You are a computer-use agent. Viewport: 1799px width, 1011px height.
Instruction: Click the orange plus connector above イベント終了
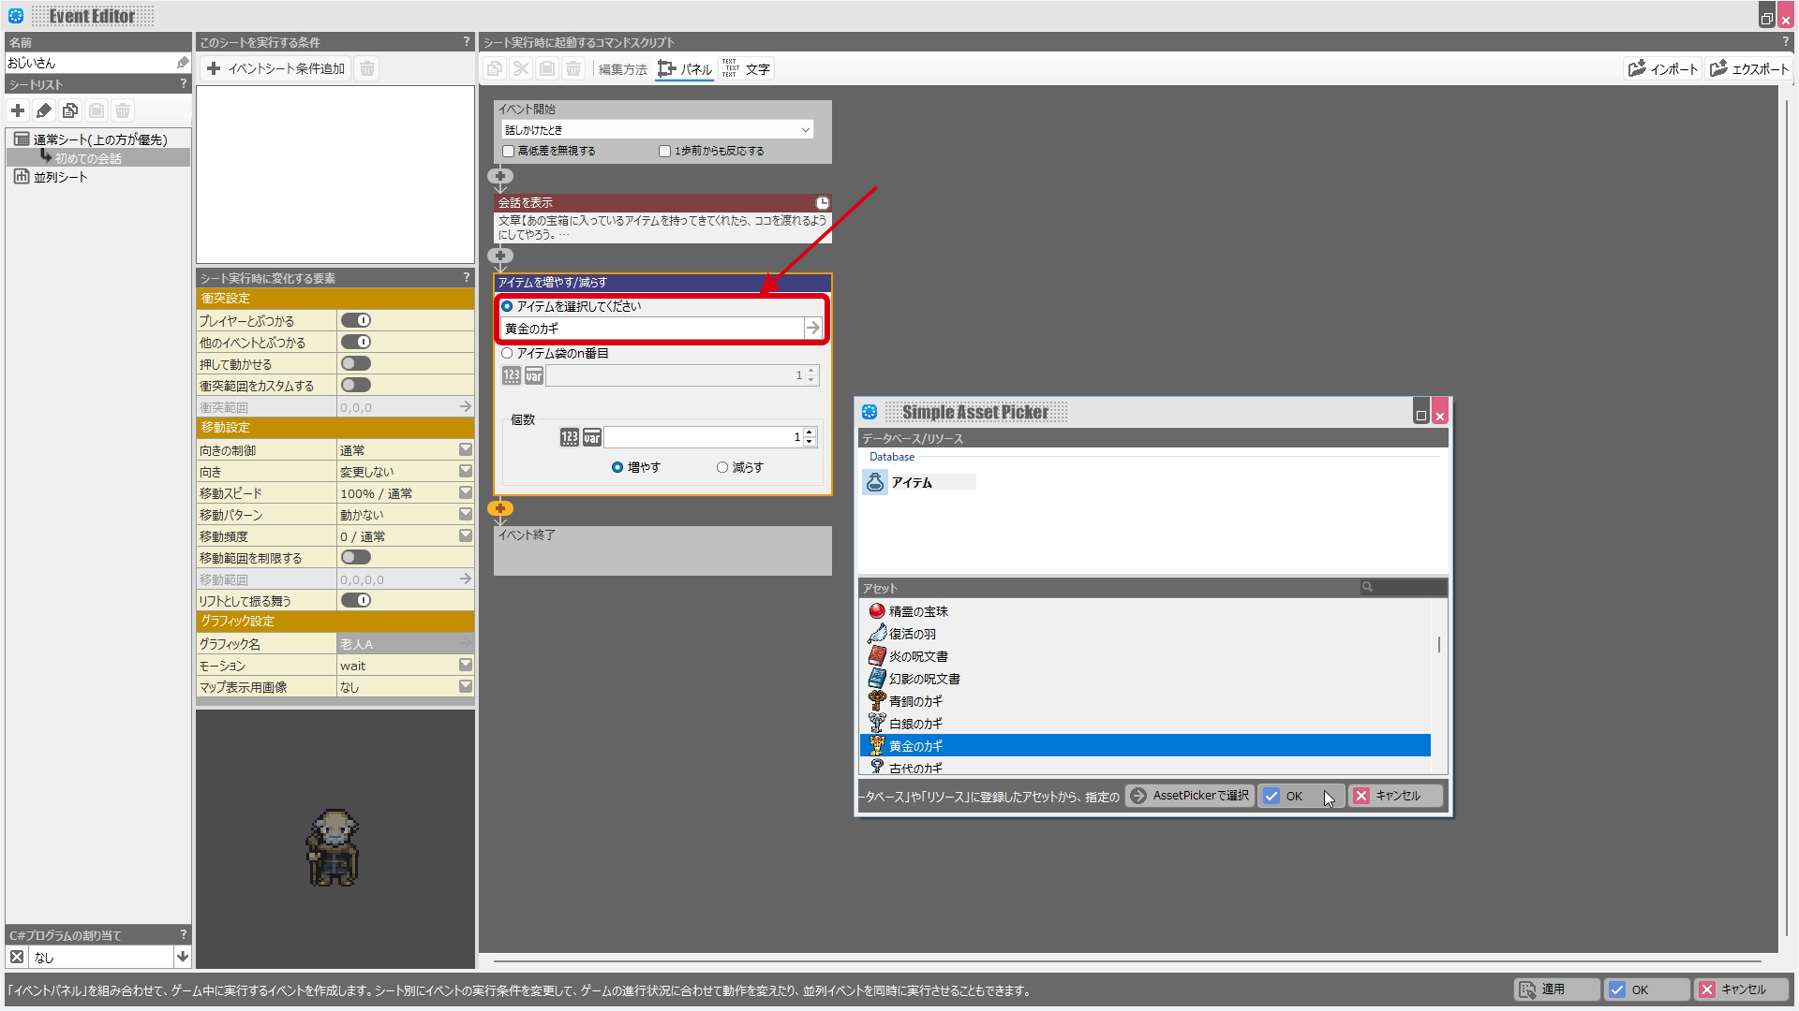click(x=500, y=508)
